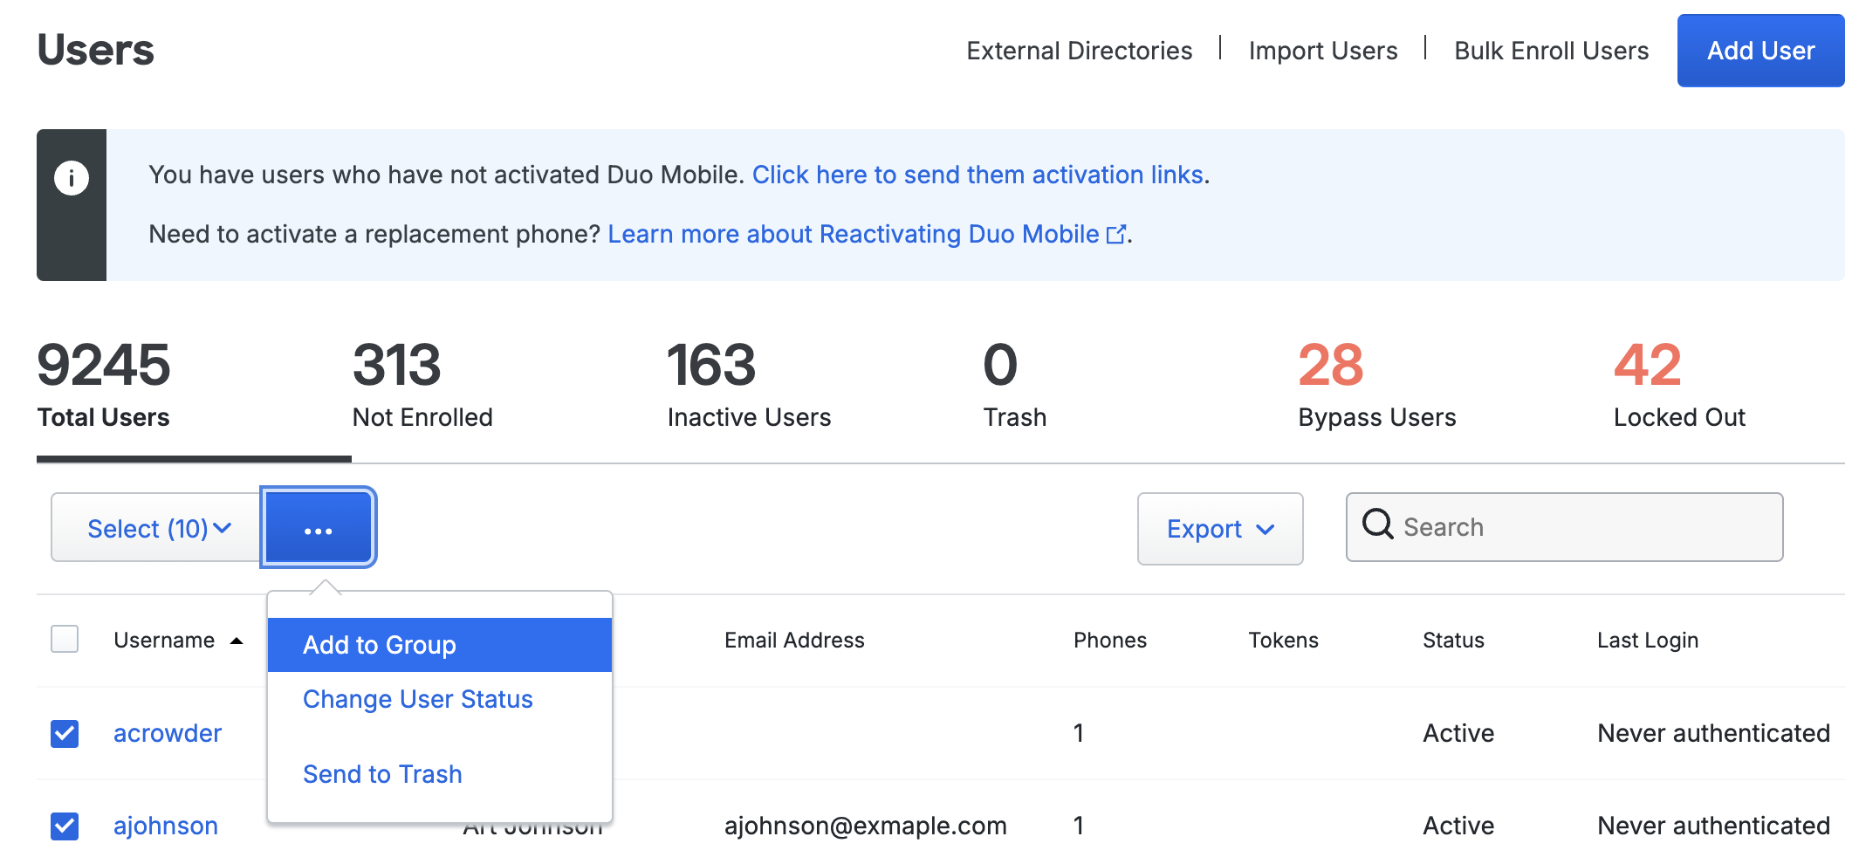Screen dimensions: 1859x857
Task: Toggle the Username column sort arrow
Action: click(x=235, y=641)
